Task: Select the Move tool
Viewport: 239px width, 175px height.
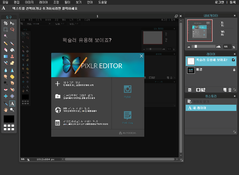Action: coord(12,23)
